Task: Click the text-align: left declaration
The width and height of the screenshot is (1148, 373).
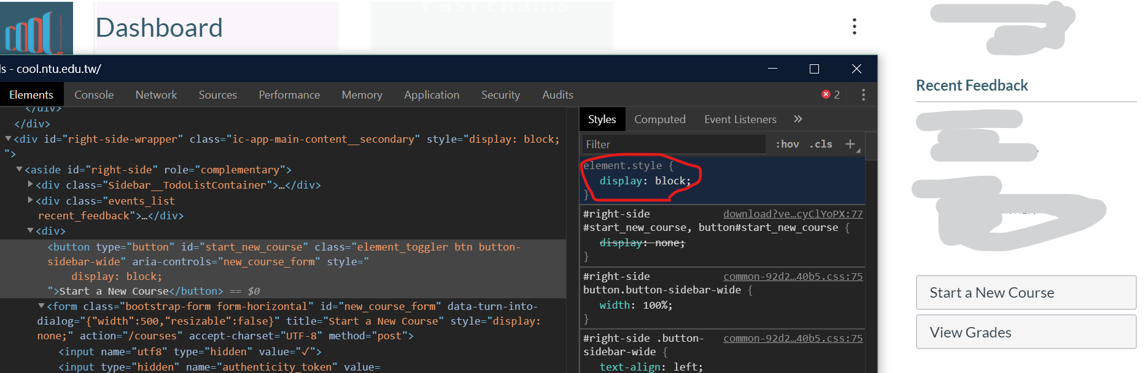Action: (x=651, y=367)
